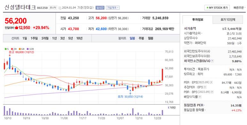This screenshot has width=247, height=125.
Task: Select the 1주일 line chart period
Action: (x=34, y=38)
